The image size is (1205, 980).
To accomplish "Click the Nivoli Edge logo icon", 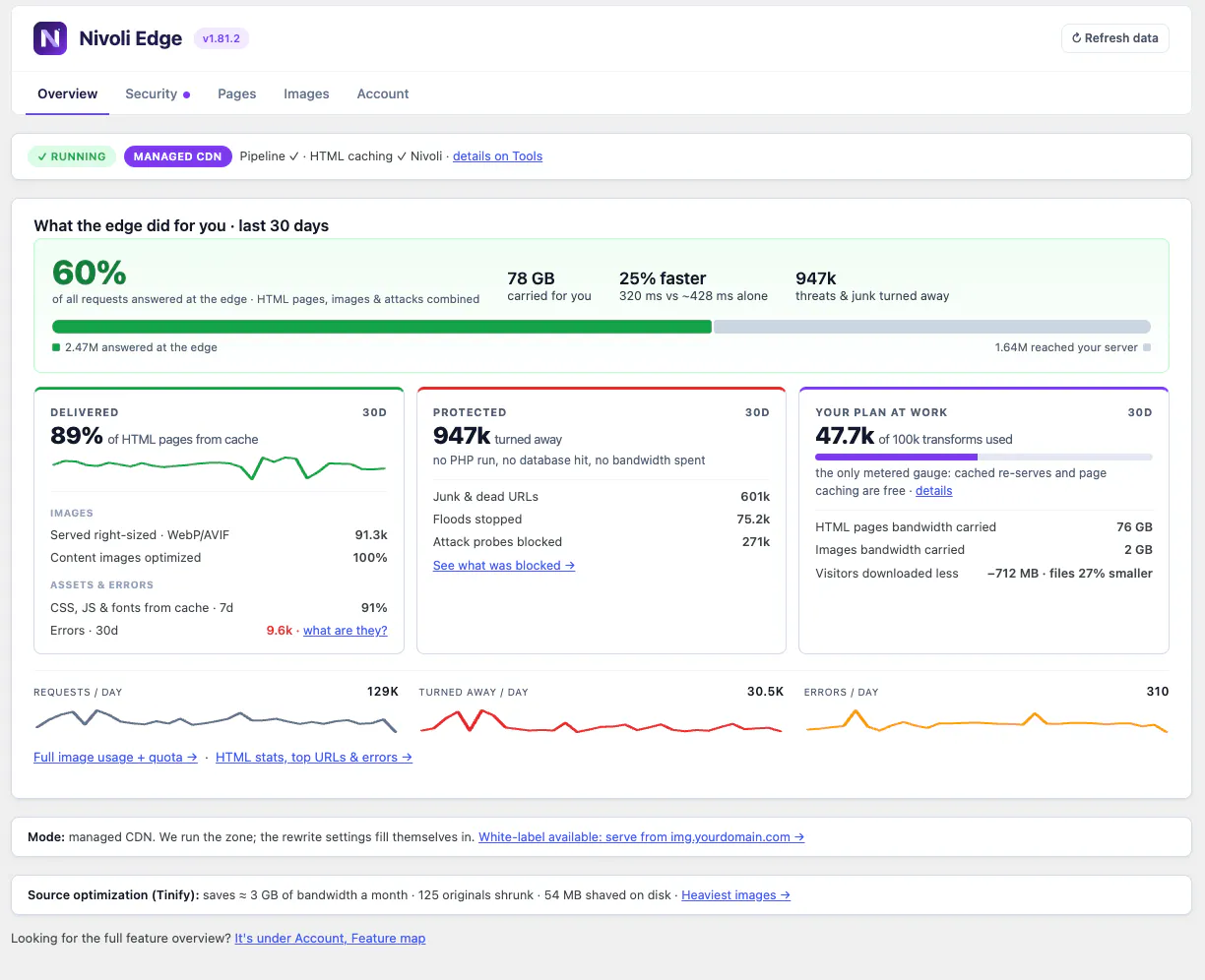I will (x=50, y=38).
